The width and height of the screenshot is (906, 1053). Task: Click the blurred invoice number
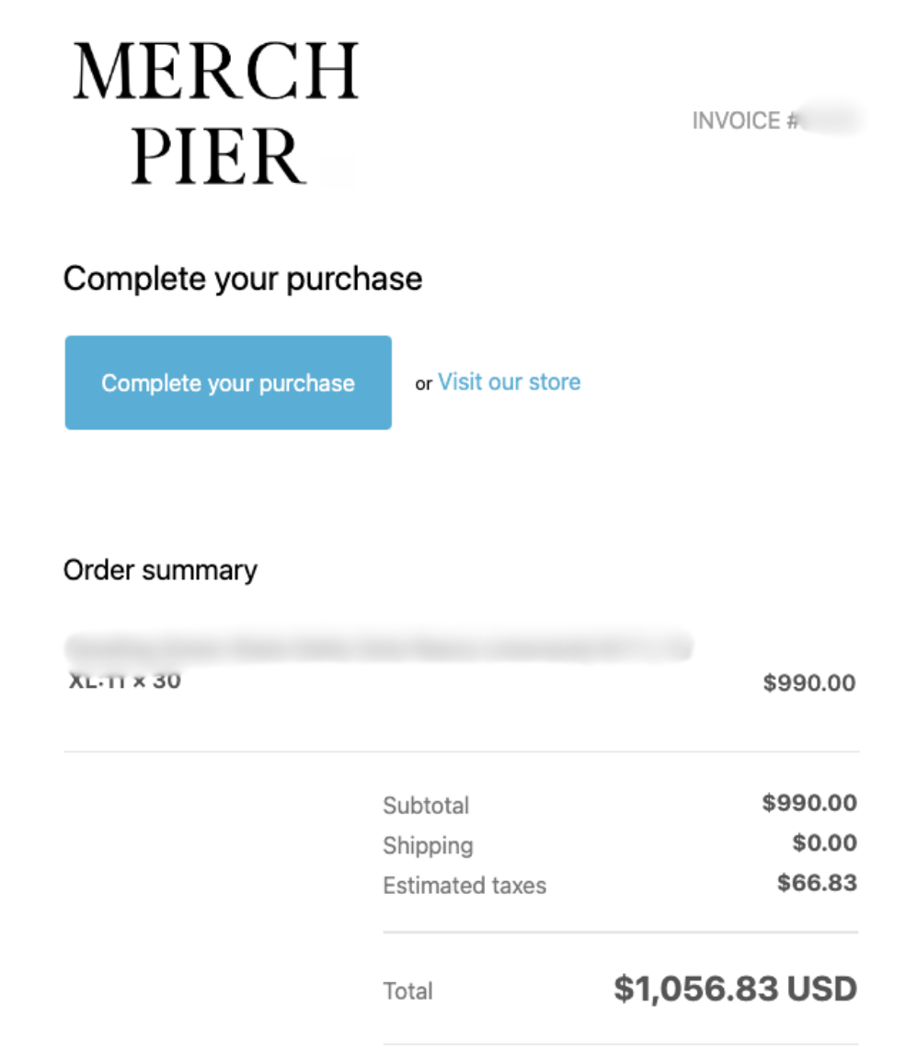point(831,121)
